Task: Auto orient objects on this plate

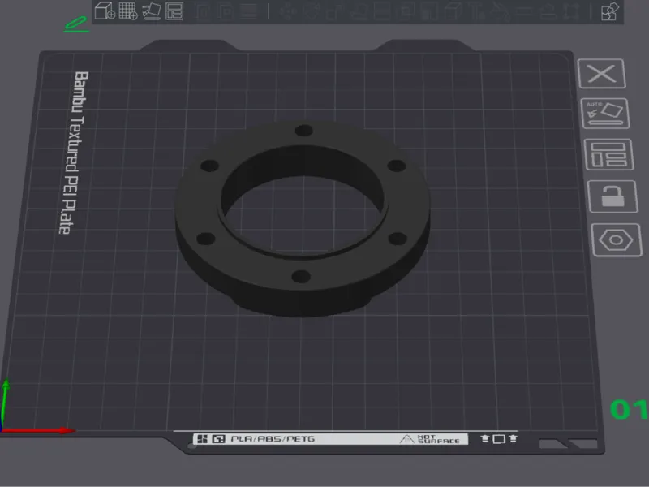Action: 605,114
